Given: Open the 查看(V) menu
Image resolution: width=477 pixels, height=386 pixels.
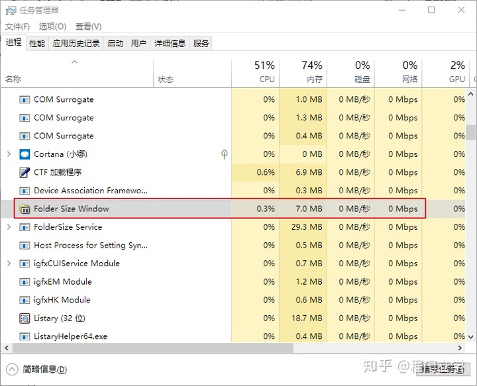Looking at the screenshot, I should pyautogui.click(x=88, y=26).
